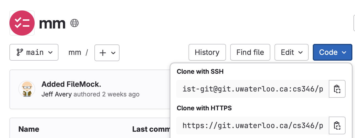The height and width of the screenshot is (138, 355).
Task: Open the commit History
Action: pos(207,53)
